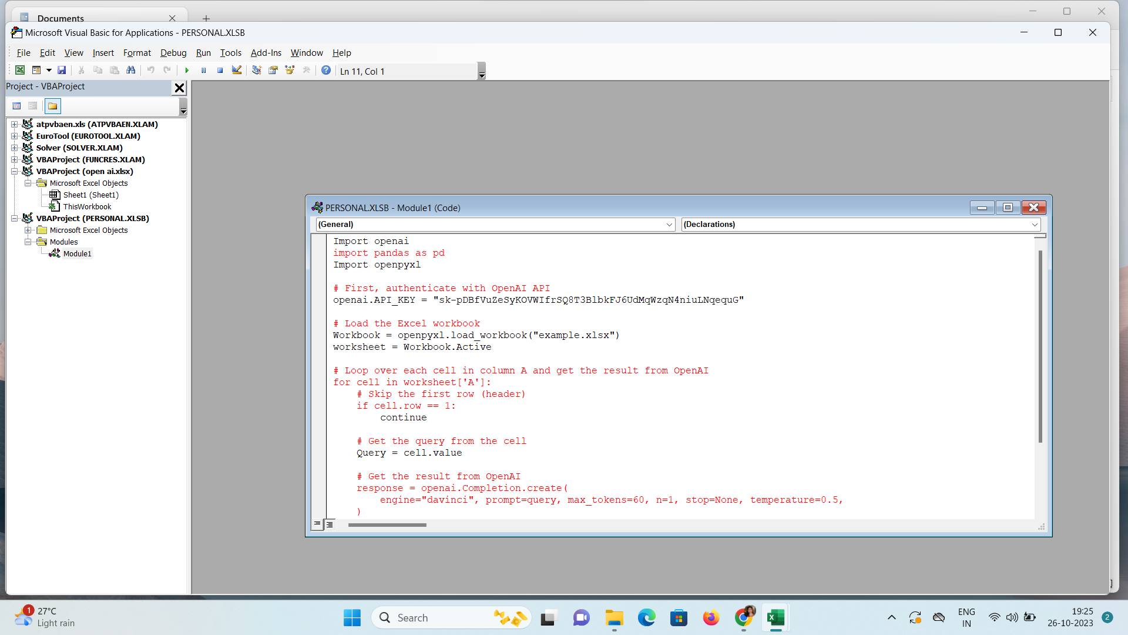Click the Reset stop icon in toolbar
Screen dimensions: 1128x635
point(220,71)
